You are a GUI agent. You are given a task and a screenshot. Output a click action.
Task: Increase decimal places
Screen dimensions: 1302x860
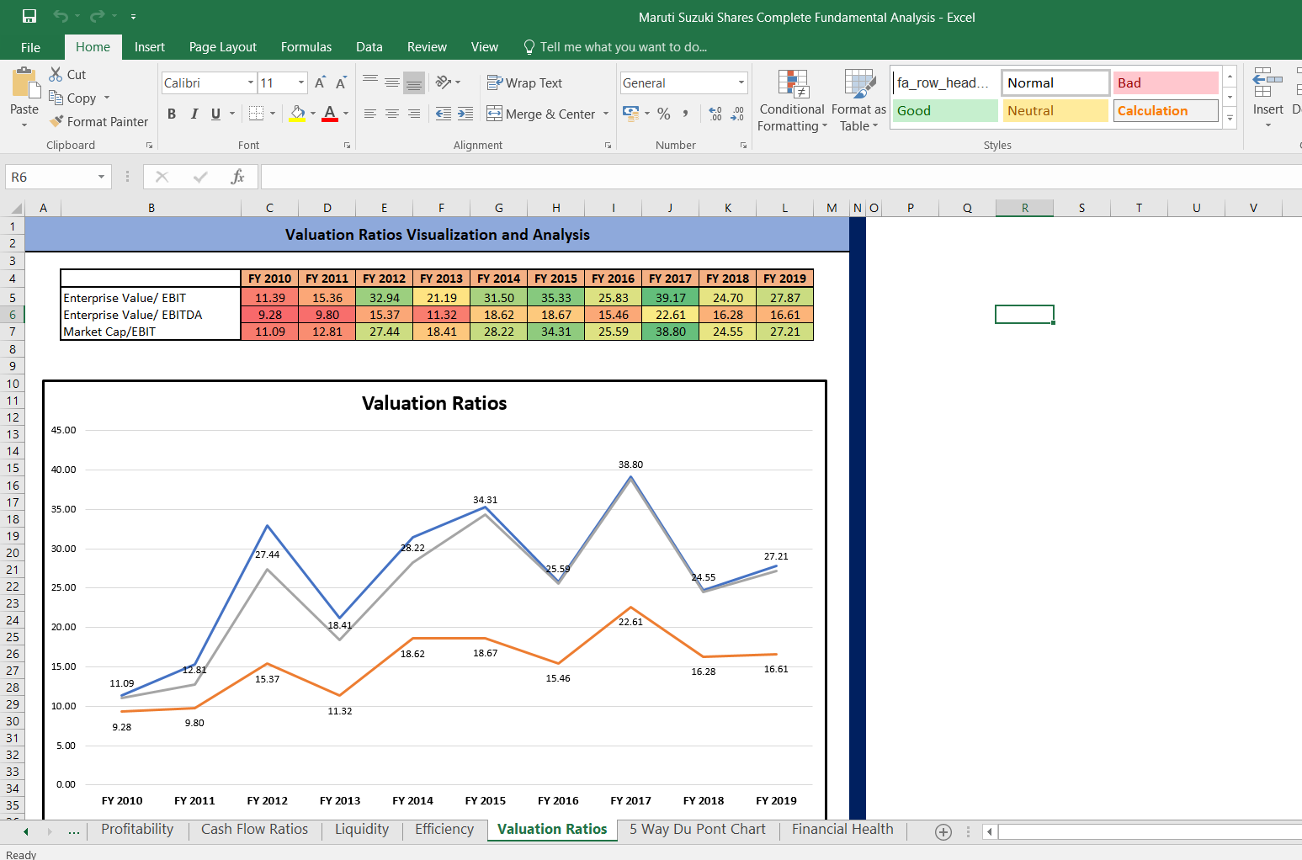pos(715,114)
